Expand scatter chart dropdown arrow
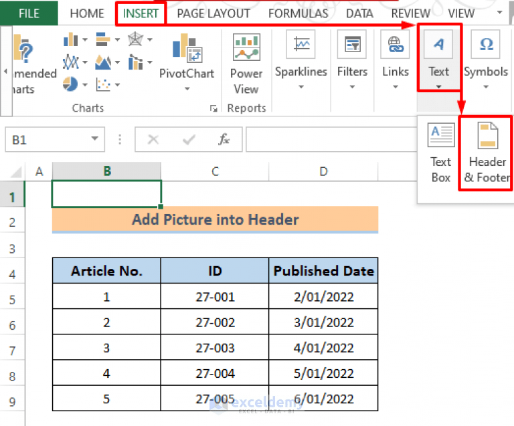The image size is (514, 426). click(x=117, y=84)
